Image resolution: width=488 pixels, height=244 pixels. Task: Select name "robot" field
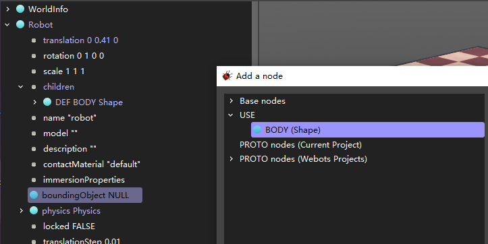point(70,118)
